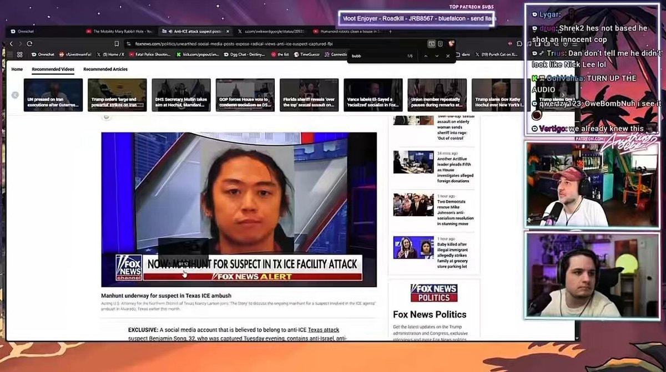Select the Recommended Videos tab
This screenshot has height=372, width=666.
[53, 69]
